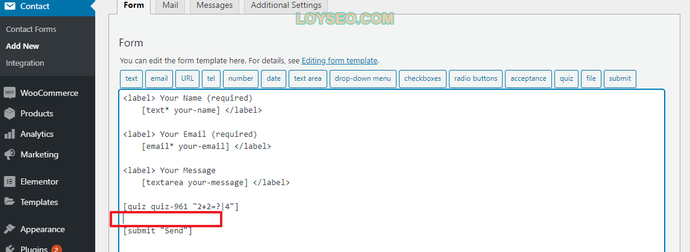Insert a date tag
690x252 pixels.
tap(273, 78)
